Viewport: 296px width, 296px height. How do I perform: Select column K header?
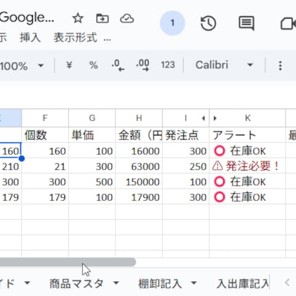[x=247, y=118]
